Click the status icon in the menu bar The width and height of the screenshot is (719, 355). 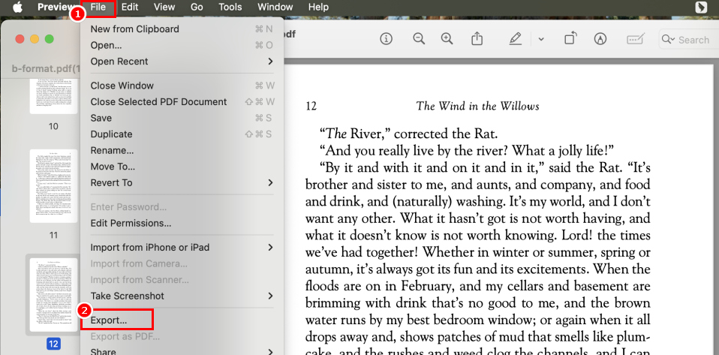pyautogui.click(x=701, y=7)
